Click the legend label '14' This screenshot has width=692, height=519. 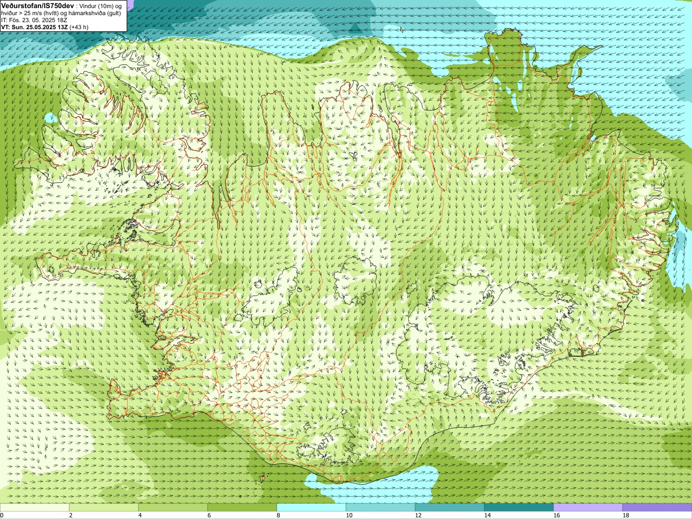tap(487, 516)
